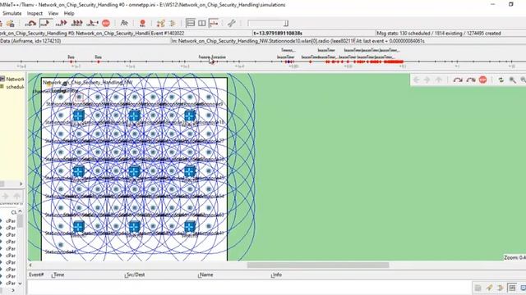Click canvas toolbar Go to parent arrow
The height and width of the screenshot is (295, 526).
pyautogui.click(x=438, y=80)
